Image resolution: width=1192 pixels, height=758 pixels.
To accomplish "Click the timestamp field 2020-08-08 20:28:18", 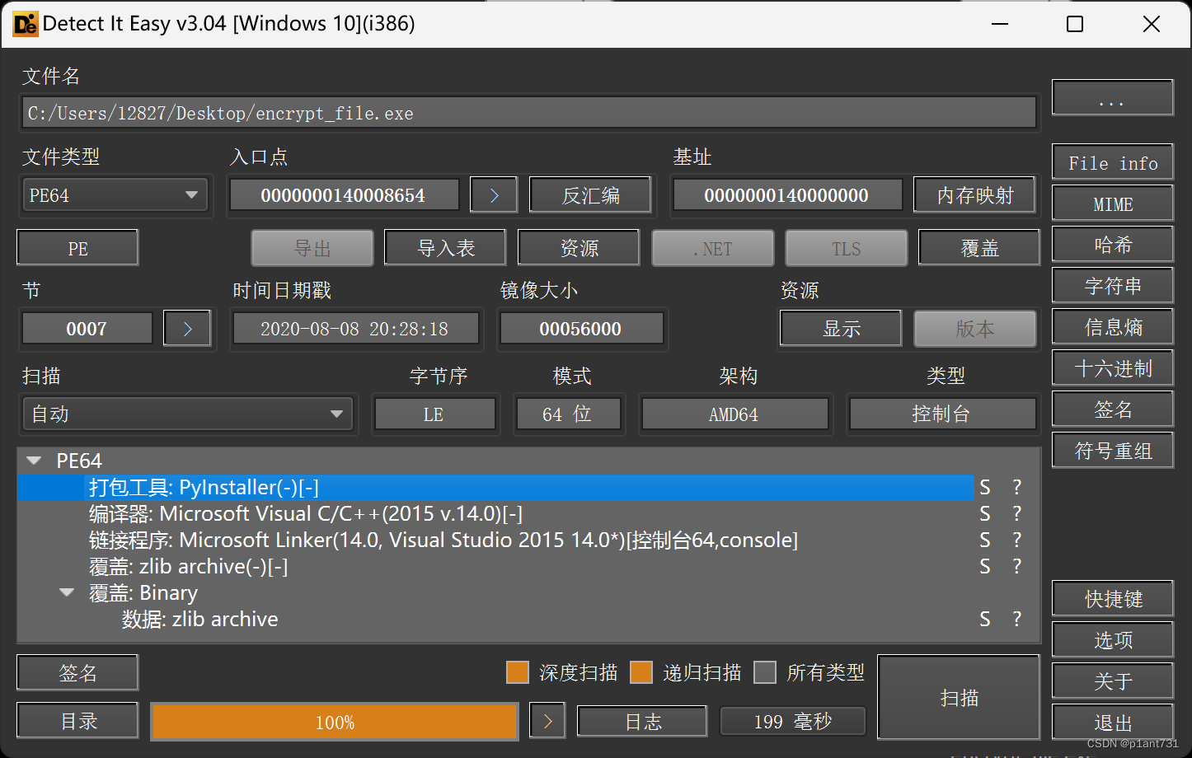I will tap(355, 329).
